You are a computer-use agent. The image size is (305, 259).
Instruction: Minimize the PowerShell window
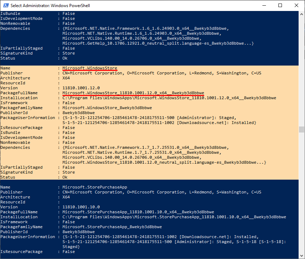[264, 5]
